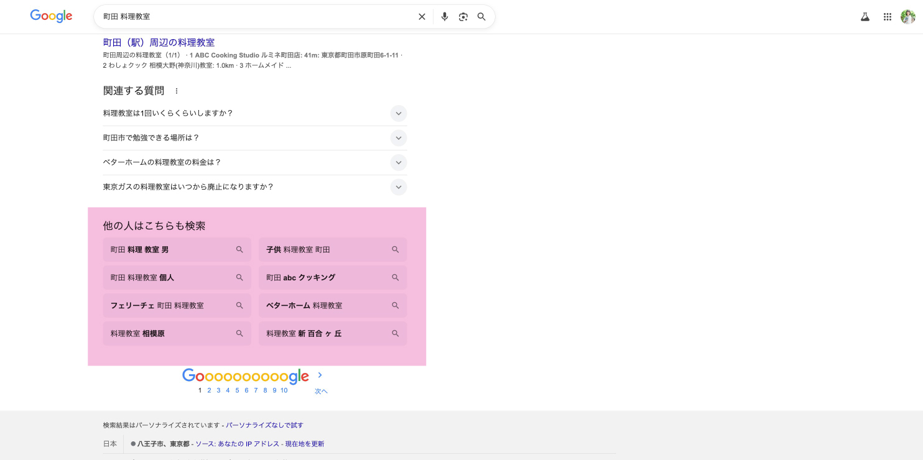
Task: Open Google Lens image search
Action: pos(463,17)
